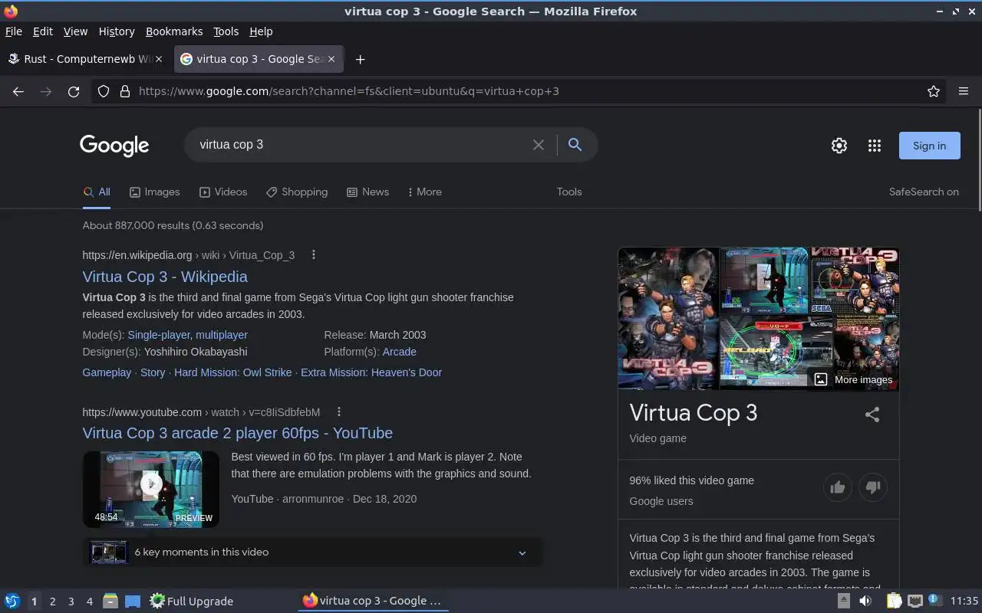Click the Sign in button
The height and width of the screenshot is (613, 982).
click(929, 146)
